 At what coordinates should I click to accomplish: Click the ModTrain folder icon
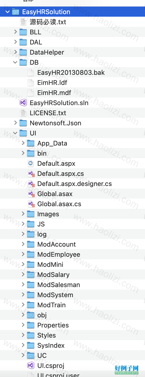[x=31, y=305]
